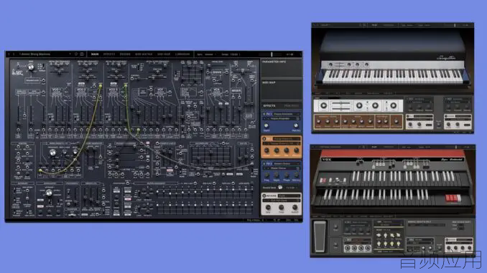Click the Reverb Send knob
Screen dimensions: 487x273
(x=280, y=188)
